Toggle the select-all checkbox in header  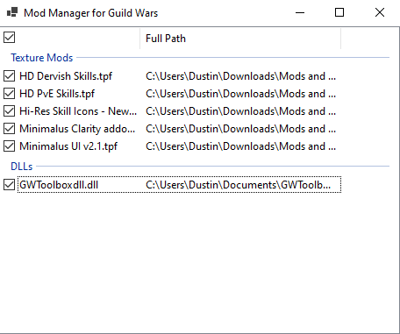coord(9,38)
